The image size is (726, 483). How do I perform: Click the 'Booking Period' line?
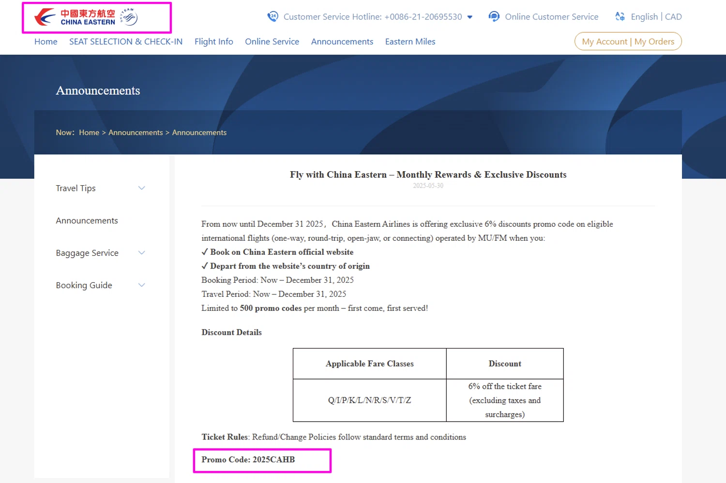click(277, 280)
